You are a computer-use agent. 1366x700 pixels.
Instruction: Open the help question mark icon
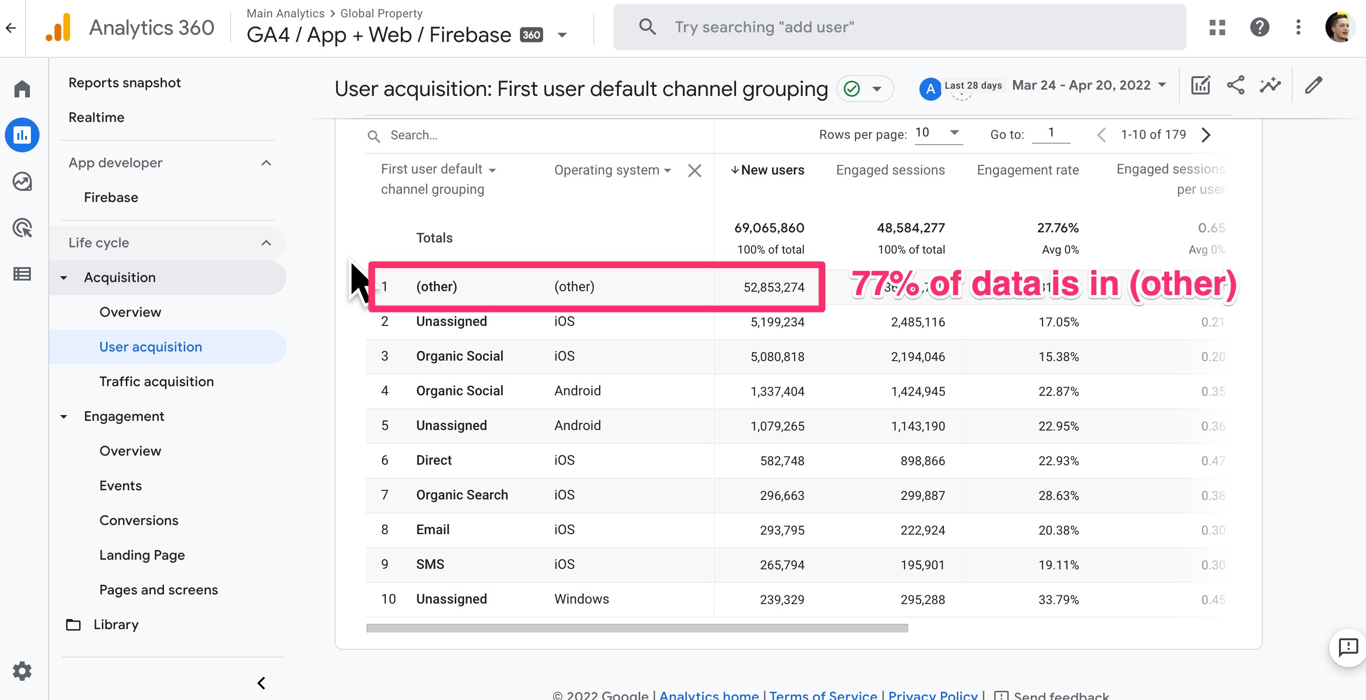click(x=1259, y=27)
